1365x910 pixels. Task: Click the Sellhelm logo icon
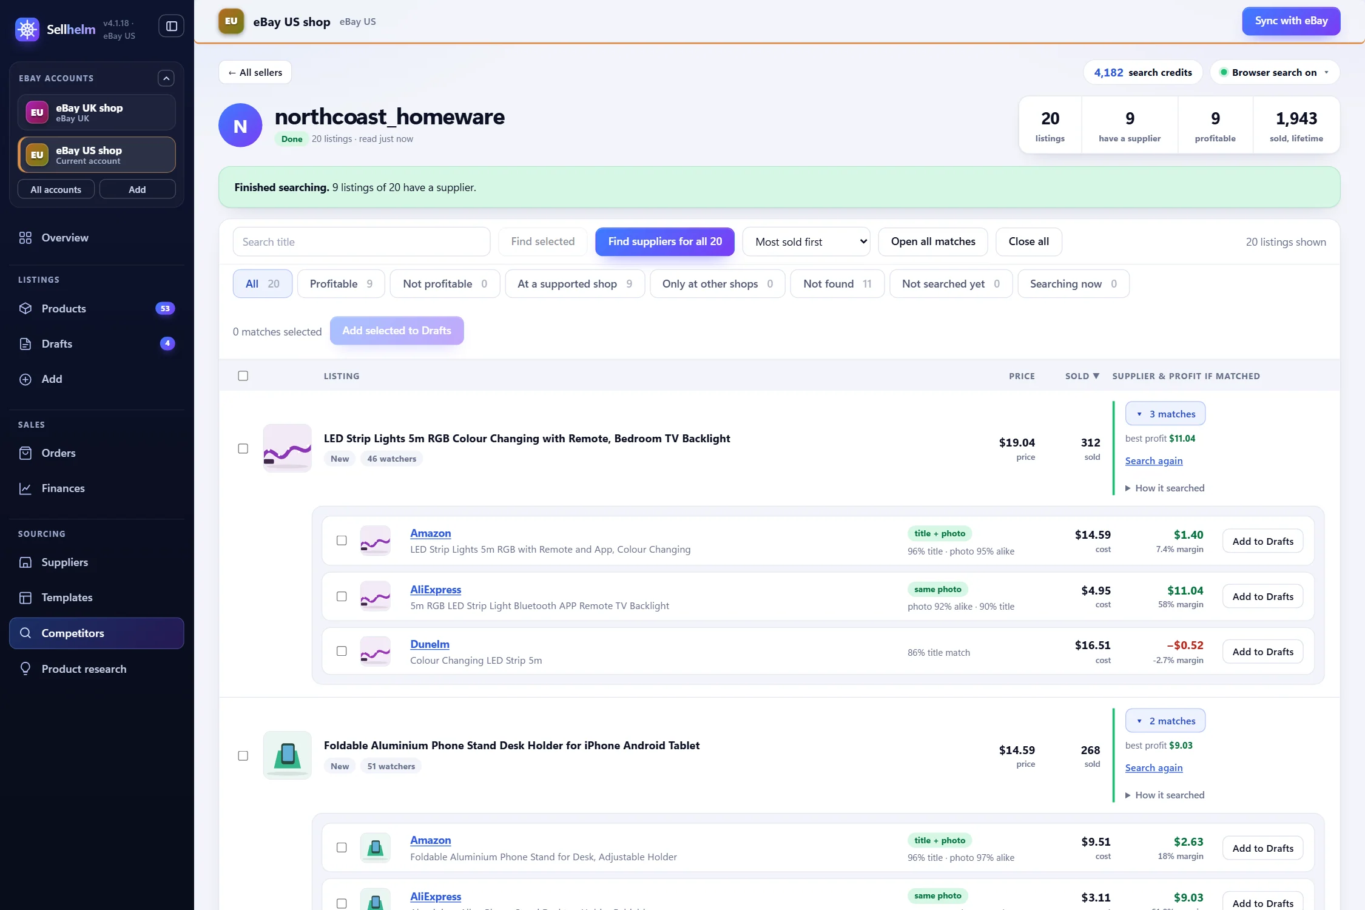coord(27,29)
